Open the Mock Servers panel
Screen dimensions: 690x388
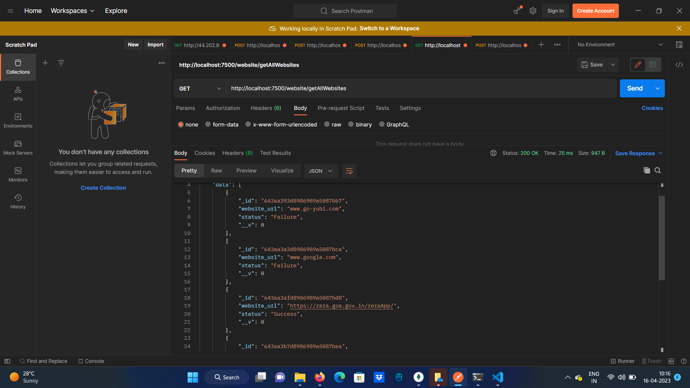pos(18,147)
